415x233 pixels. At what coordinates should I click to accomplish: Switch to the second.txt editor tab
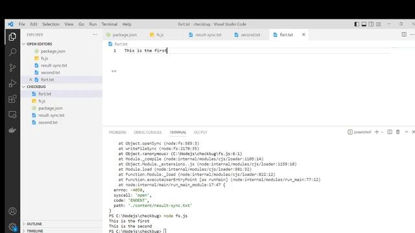pos(250,34)
